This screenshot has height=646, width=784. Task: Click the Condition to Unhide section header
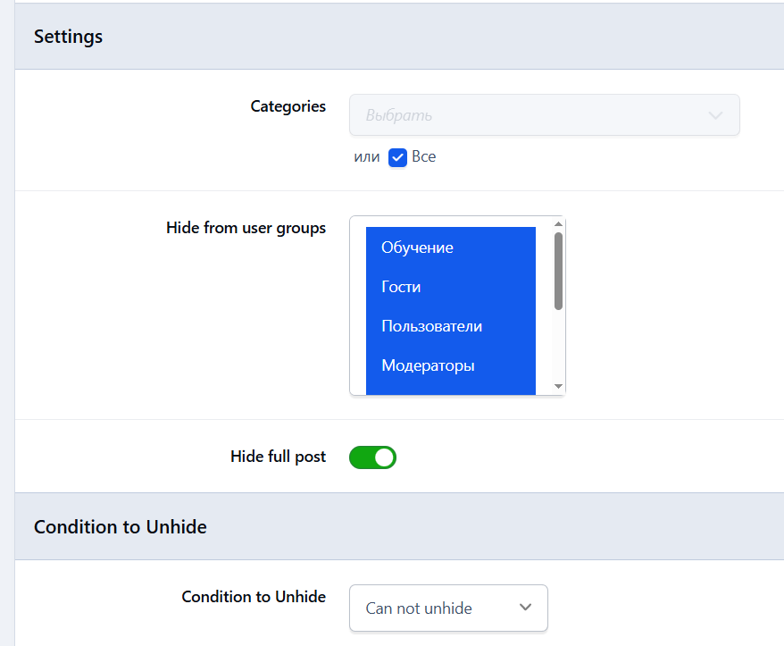pos(120,527)
